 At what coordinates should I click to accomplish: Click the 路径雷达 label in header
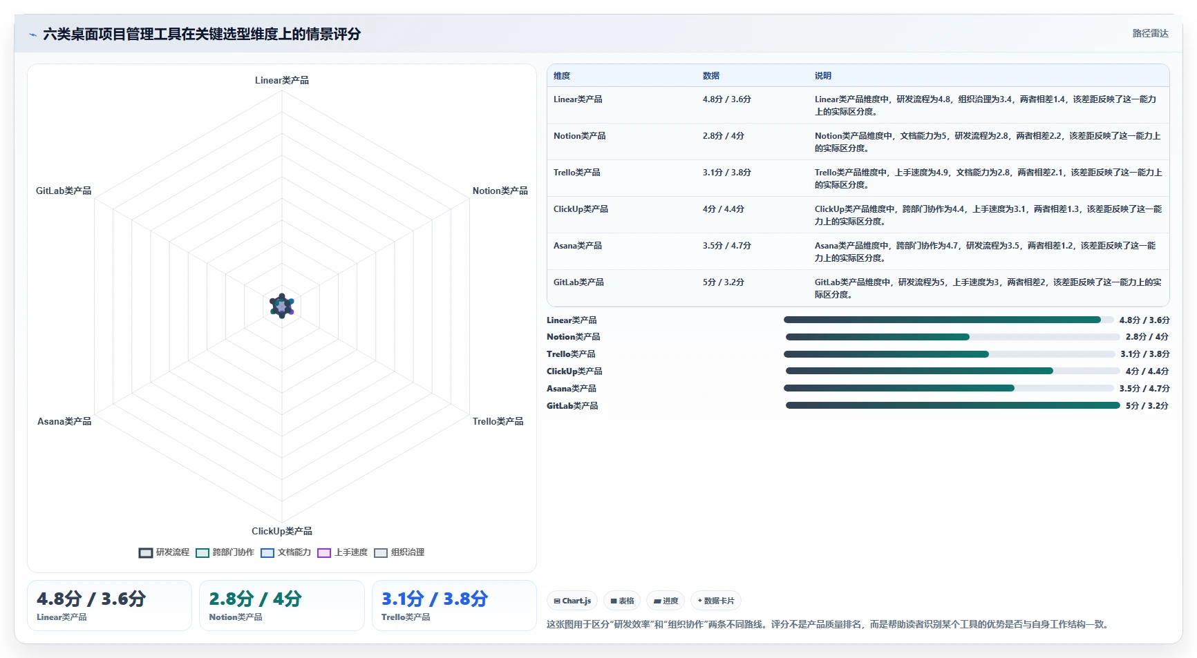(x=1150, y=33)
